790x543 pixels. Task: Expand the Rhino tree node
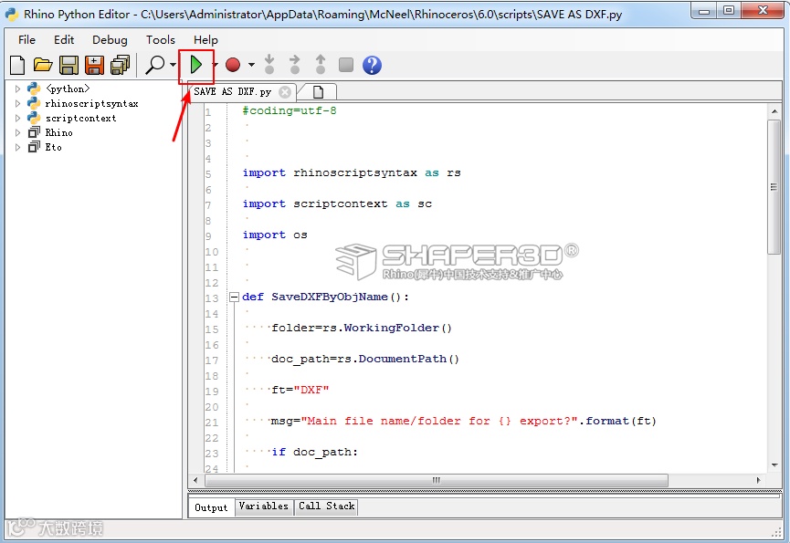tap(17, 133)
